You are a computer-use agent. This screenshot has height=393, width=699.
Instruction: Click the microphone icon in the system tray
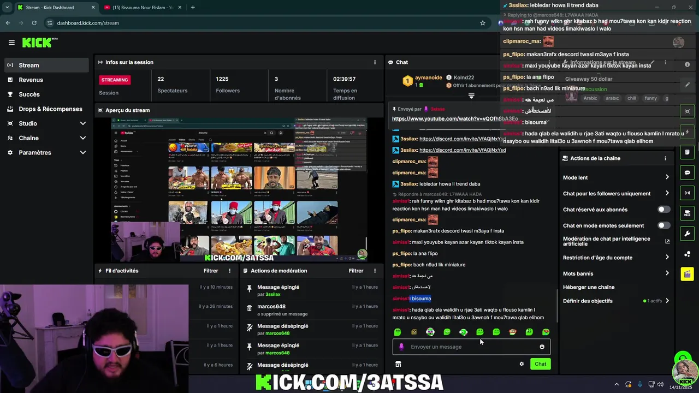[640, 384]
